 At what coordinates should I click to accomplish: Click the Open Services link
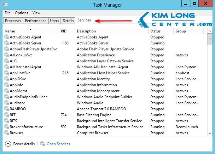click(58, 144)
